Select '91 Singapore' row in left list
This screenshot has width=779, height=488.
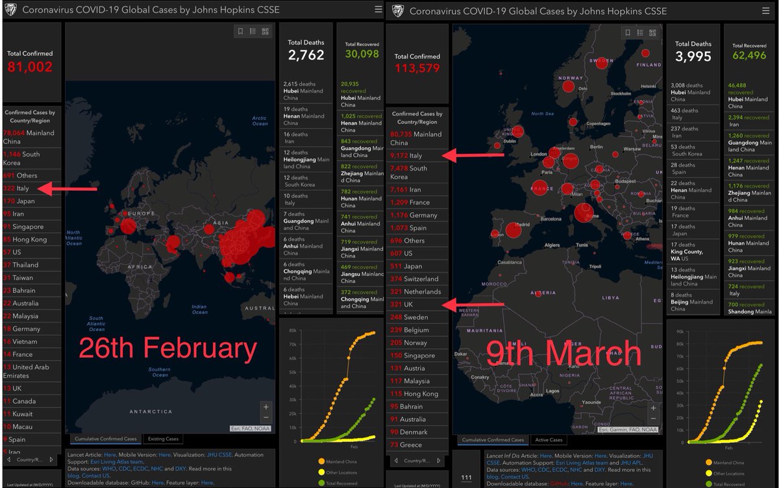click(x=32, y=226)
